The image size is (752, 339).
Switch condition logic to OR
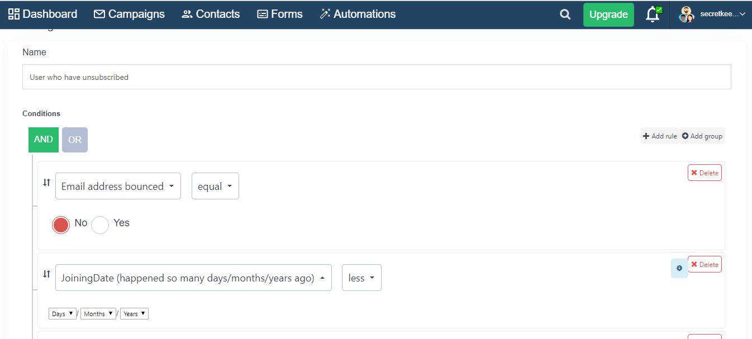(75, 140)
